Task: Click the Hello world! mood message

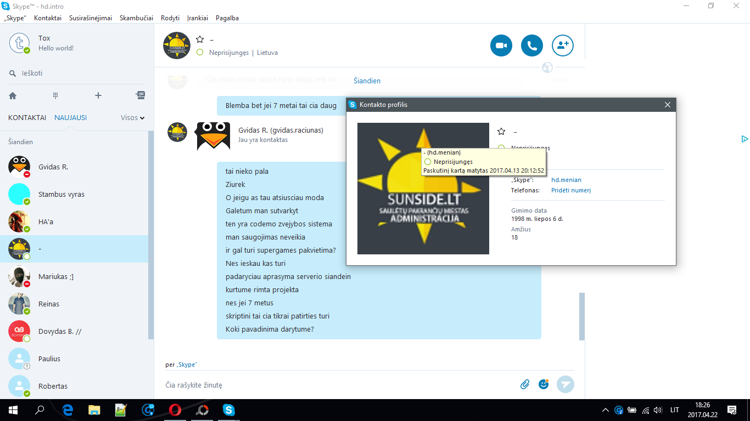Action: pyautogui.click(x=56, y=48)
